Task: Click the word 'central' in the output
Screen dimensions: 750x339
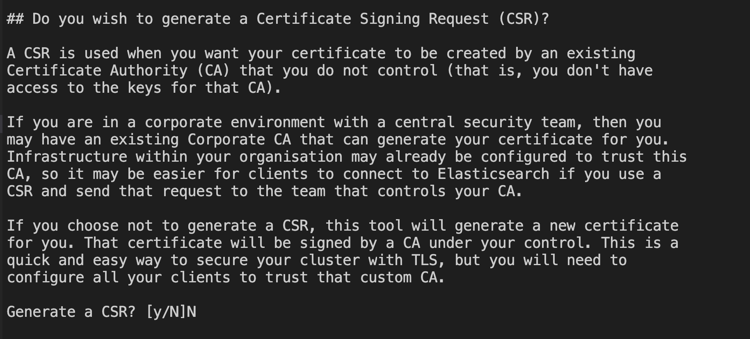Action: click(425, 122)
